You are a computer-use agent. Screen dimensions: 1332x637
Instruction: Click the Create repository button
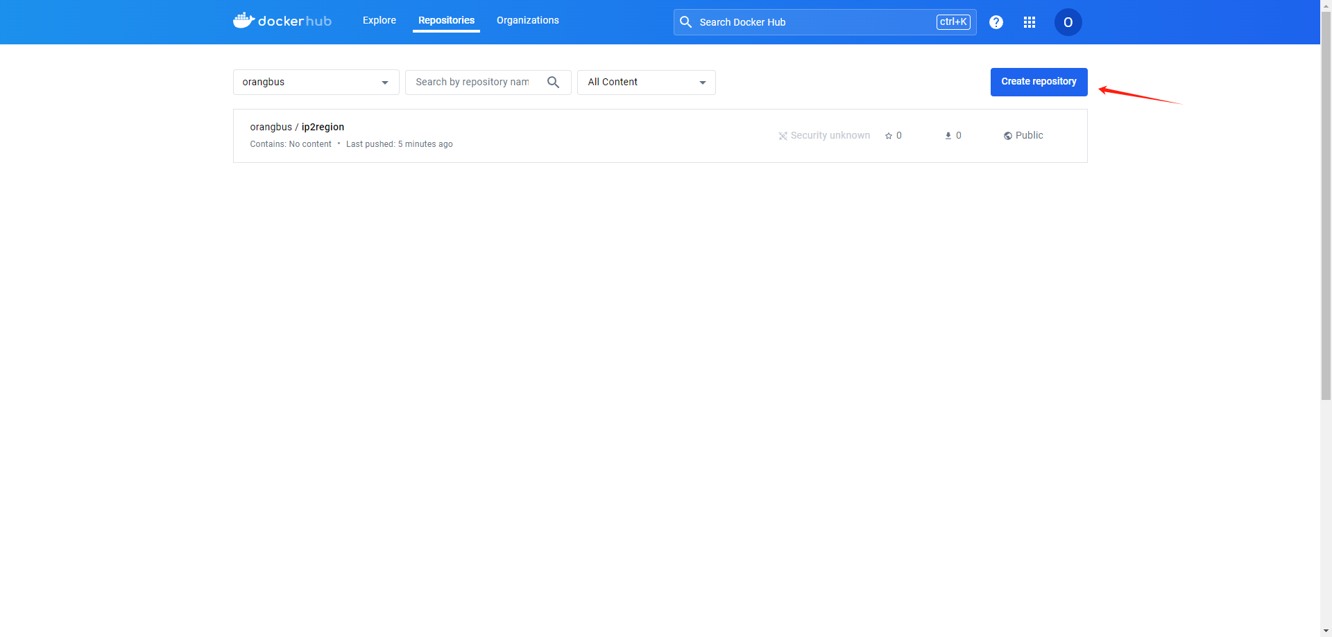pos(1038,82)
